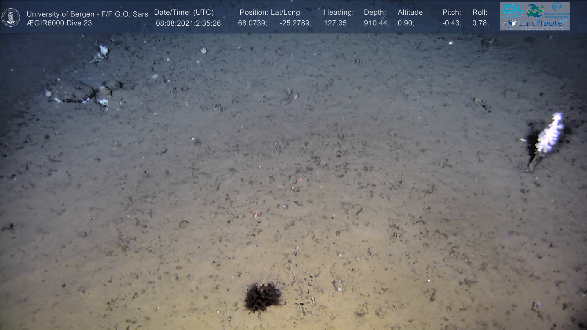
Task: Click the roll value 0.78
Action: [x=480, y=23]
